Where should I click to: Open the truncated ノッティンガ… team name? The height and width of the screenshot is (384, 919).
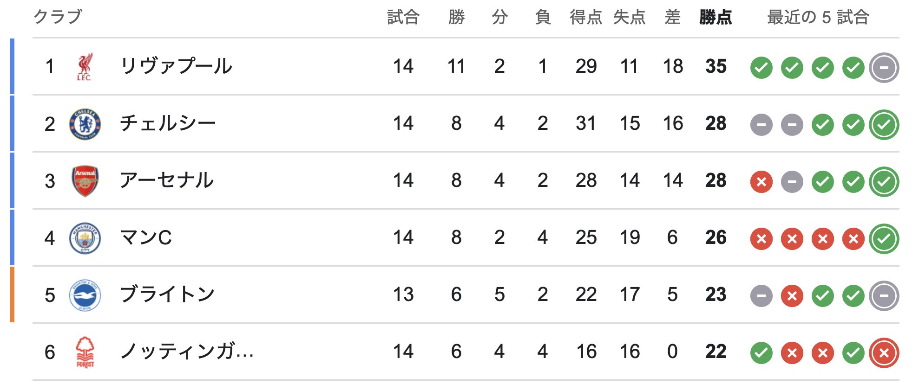pyautogui.click(x=187, y=351)
